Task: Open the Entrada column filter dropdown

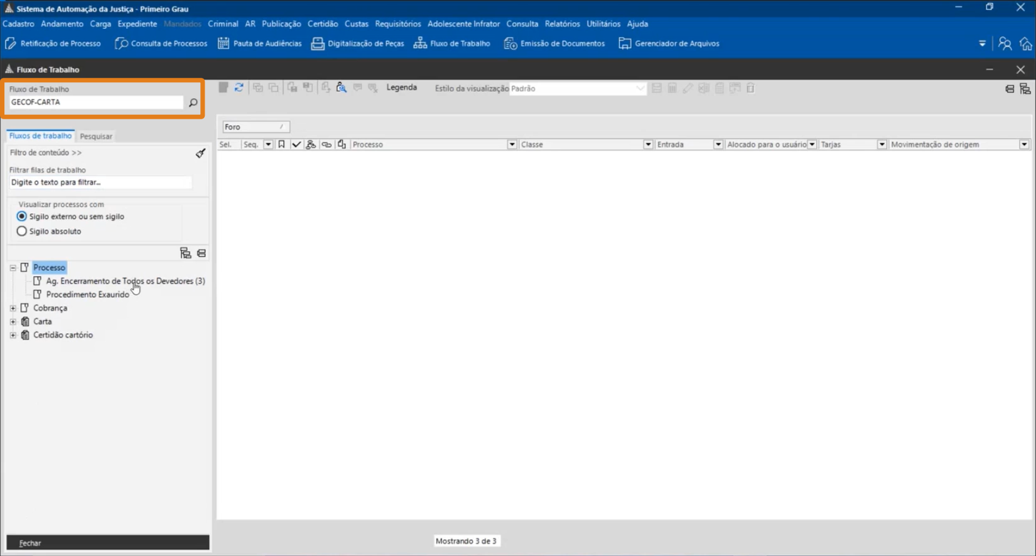Action: coord(718,144)
